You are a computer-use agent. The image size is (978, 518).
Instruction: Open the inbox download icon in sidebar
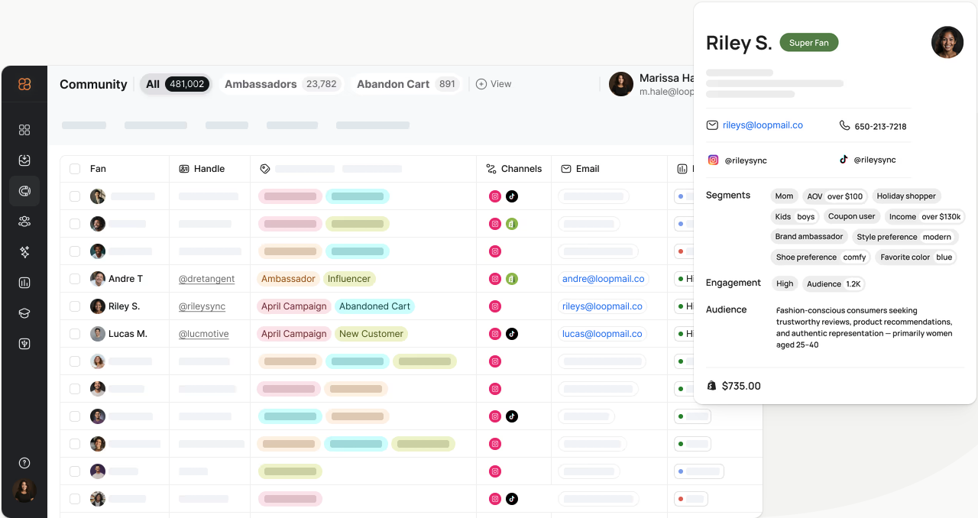pyautogui.click(x=24, y=160)
